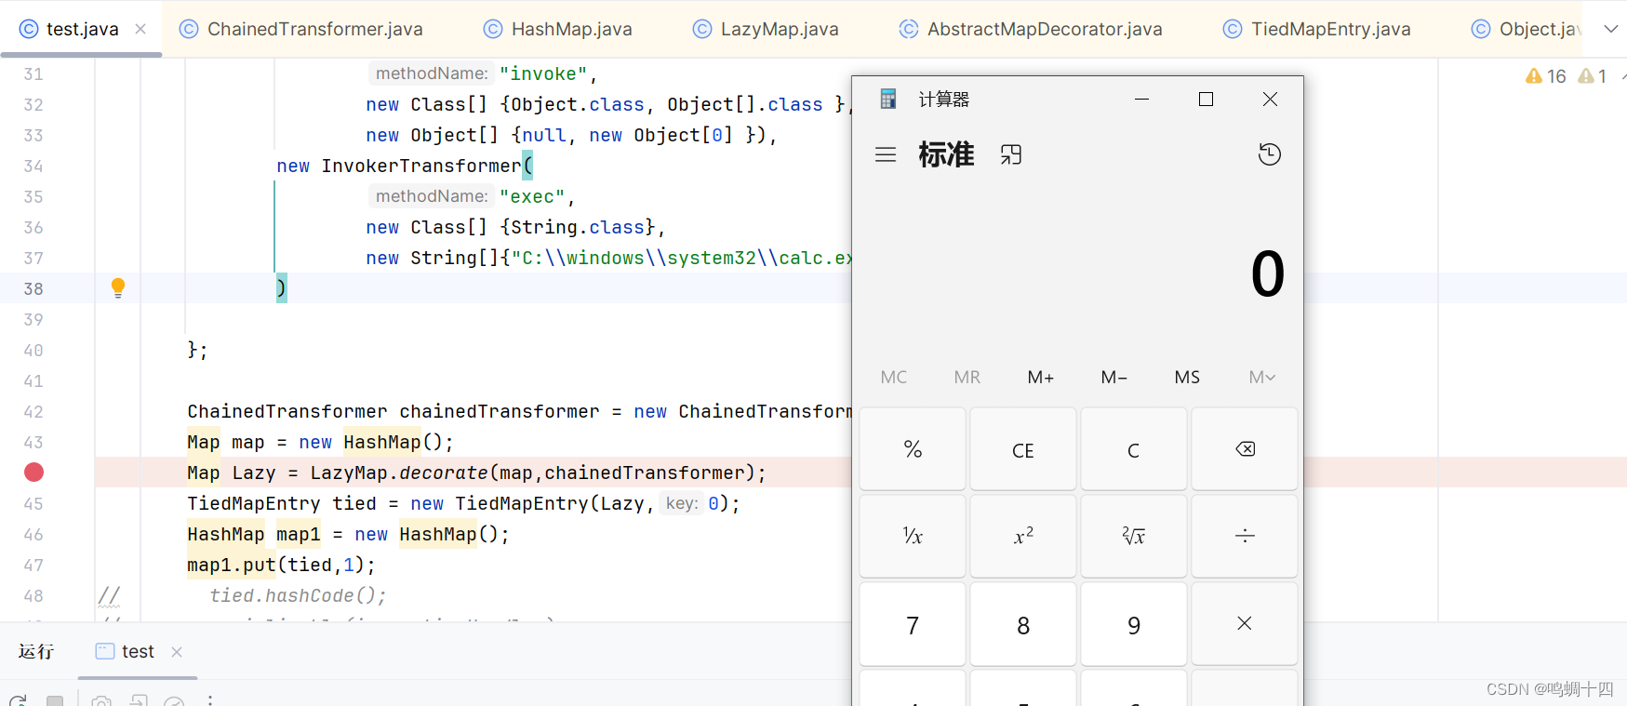Viewport: 1627px width, 706px height.
Task: Click the console icon on test run tab
Action: [105, 651]
